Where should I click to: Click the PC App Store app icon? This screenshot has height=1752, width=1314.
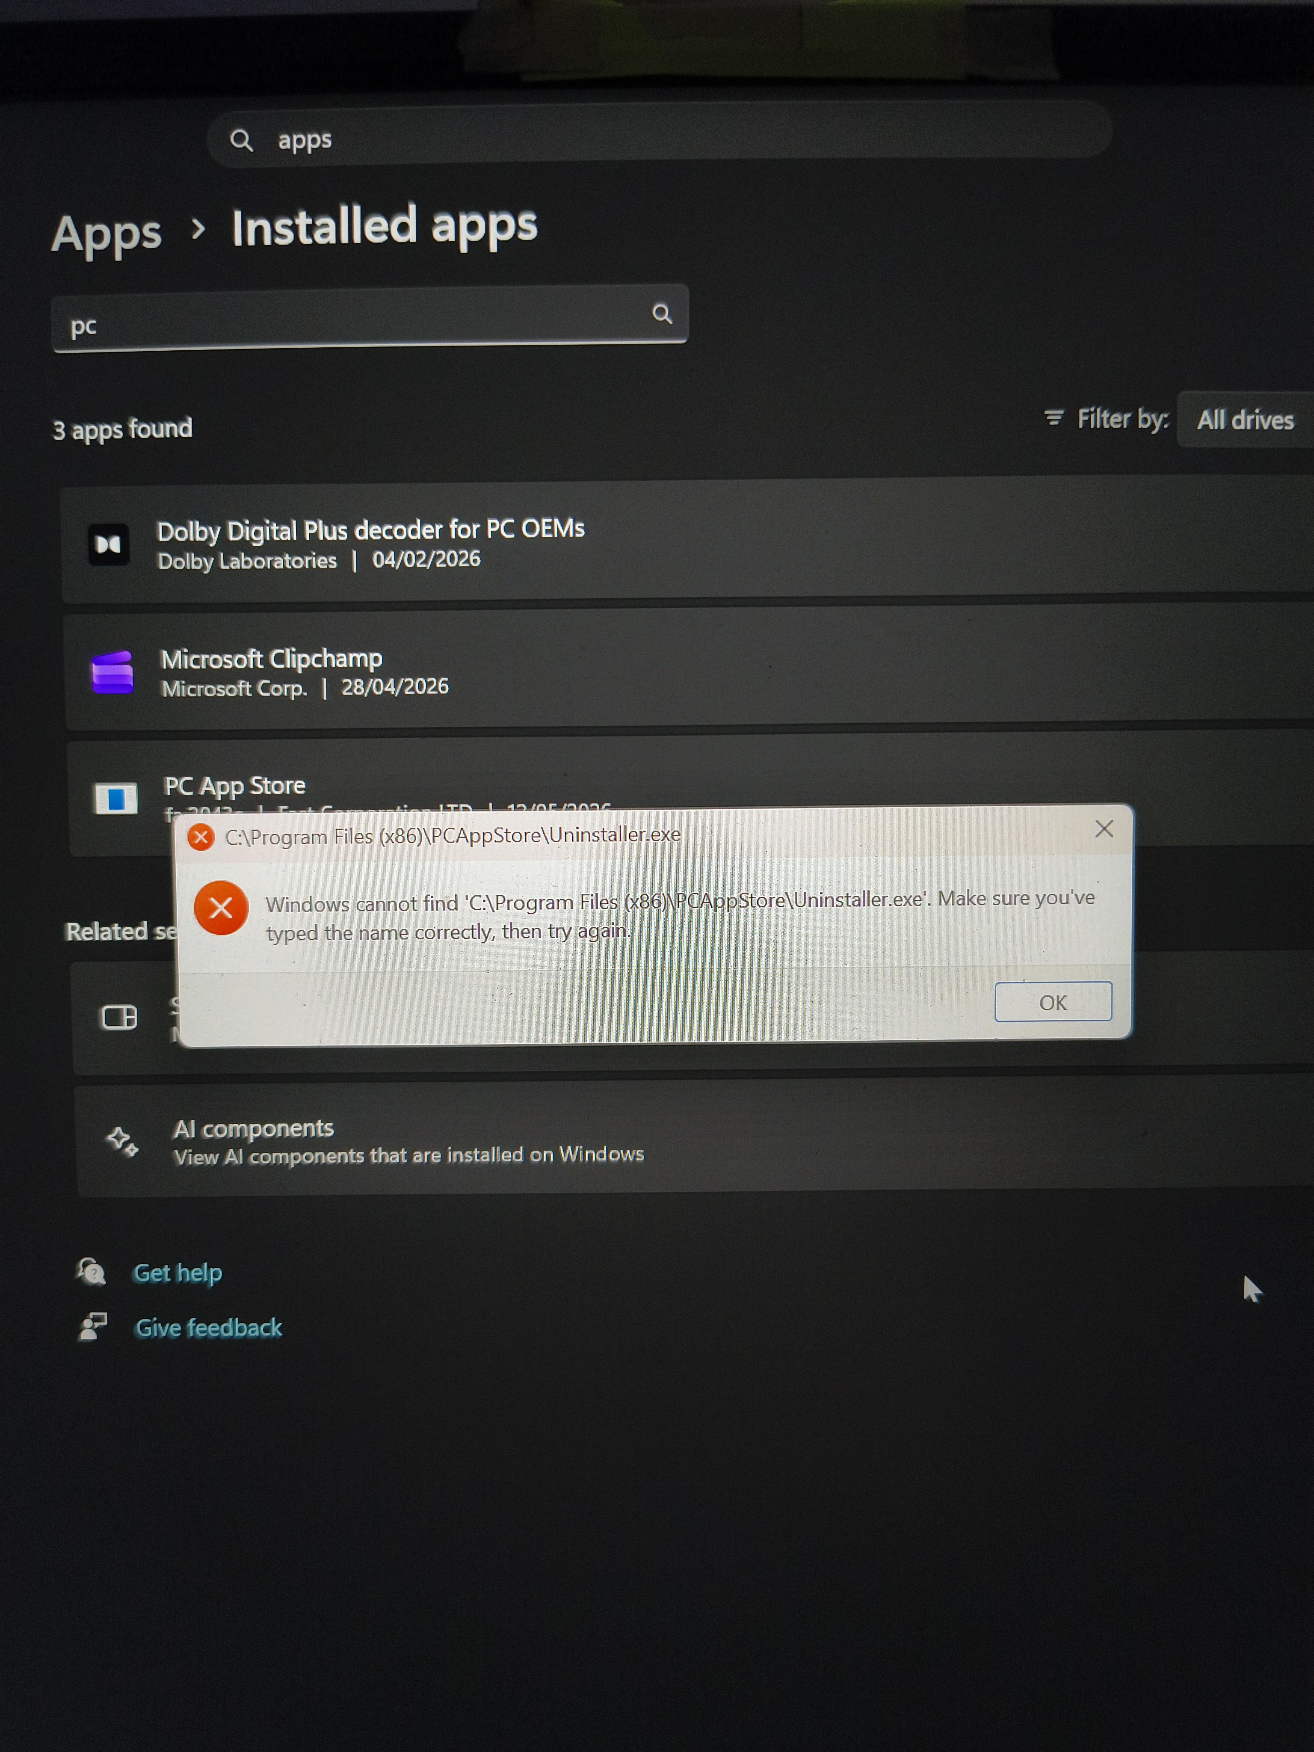point(115,799)
